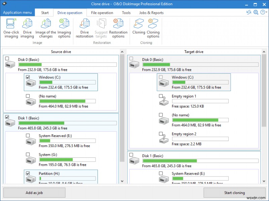The image size is (269, 201).
Task: Open the Drive imaging tool
Action: pos(27,28)
